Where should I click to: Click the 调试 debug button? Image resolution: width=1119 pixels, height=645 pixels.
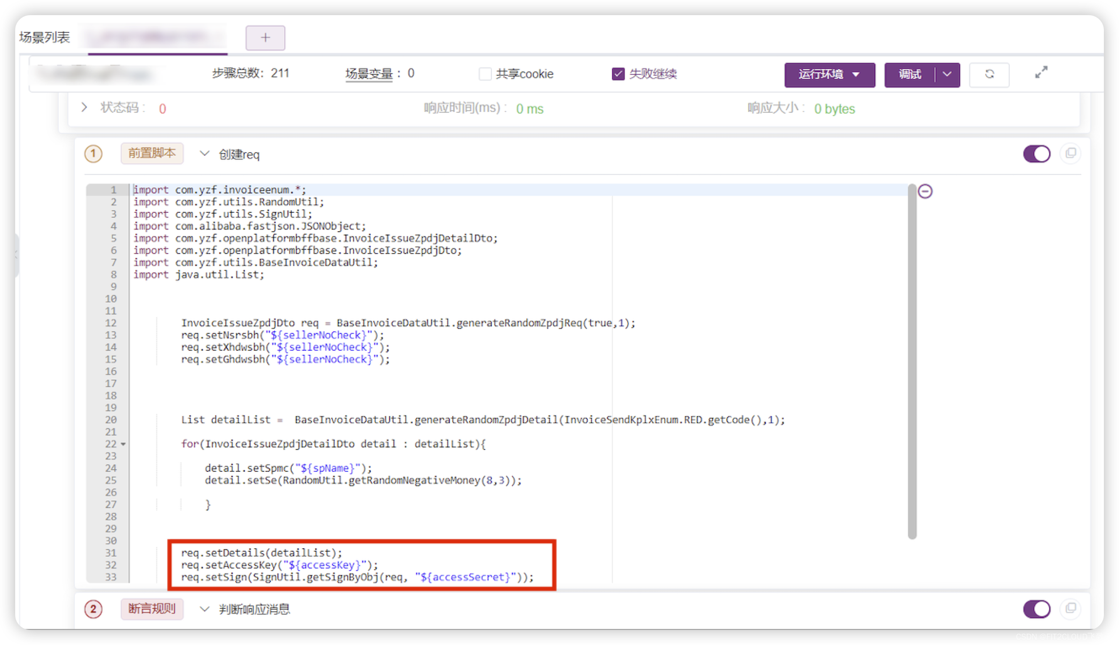[909, 74]
